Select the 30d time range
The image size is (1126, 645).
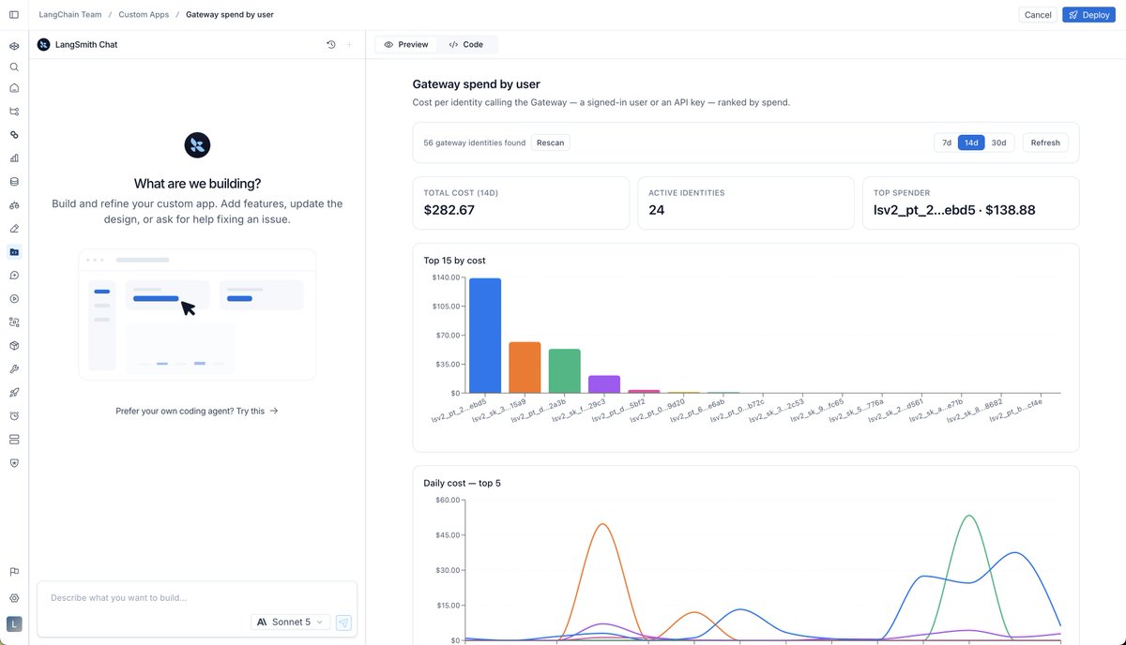click(998, 142)
